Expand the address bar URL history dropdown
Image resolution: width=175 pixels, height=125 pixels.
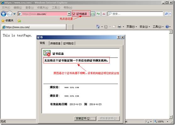69,14
